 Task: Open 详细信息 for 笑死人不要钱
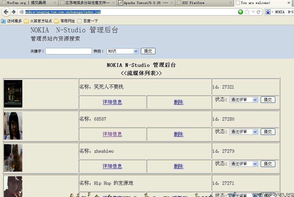112,102
